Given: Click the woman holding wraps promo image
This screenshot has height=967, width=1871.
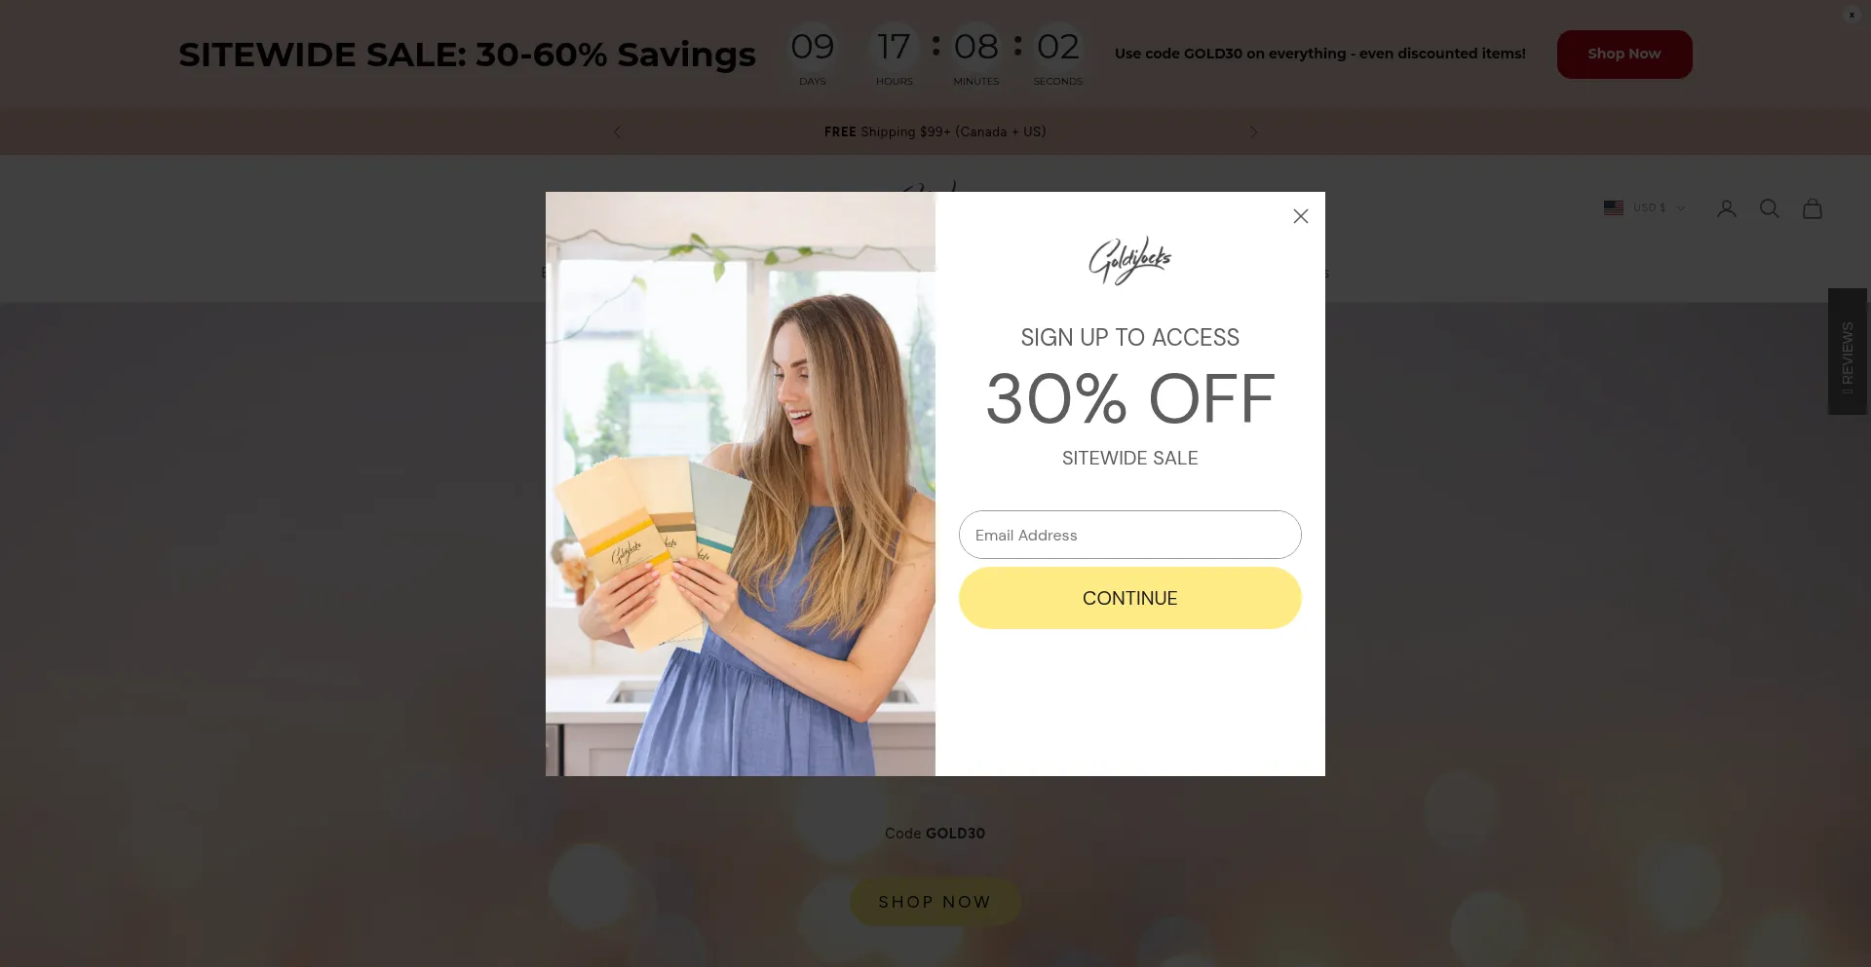Looking at the screenshot, I should point(741,484).
